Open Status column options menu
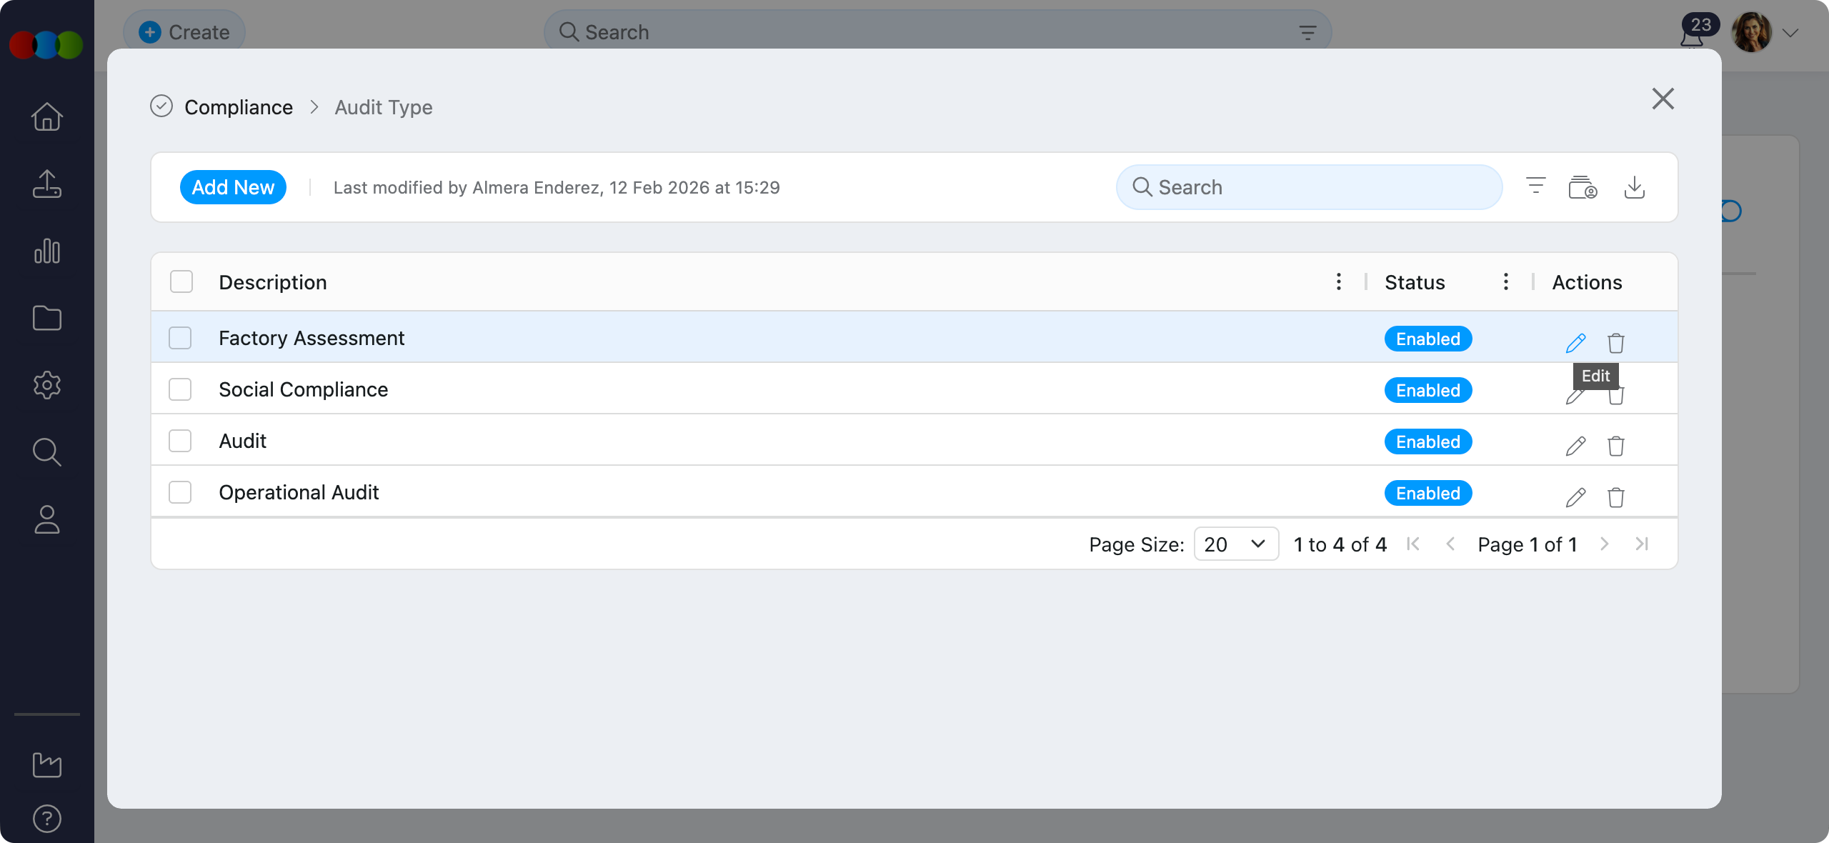Screen dimensions: 1829x843 [1505, 282]
